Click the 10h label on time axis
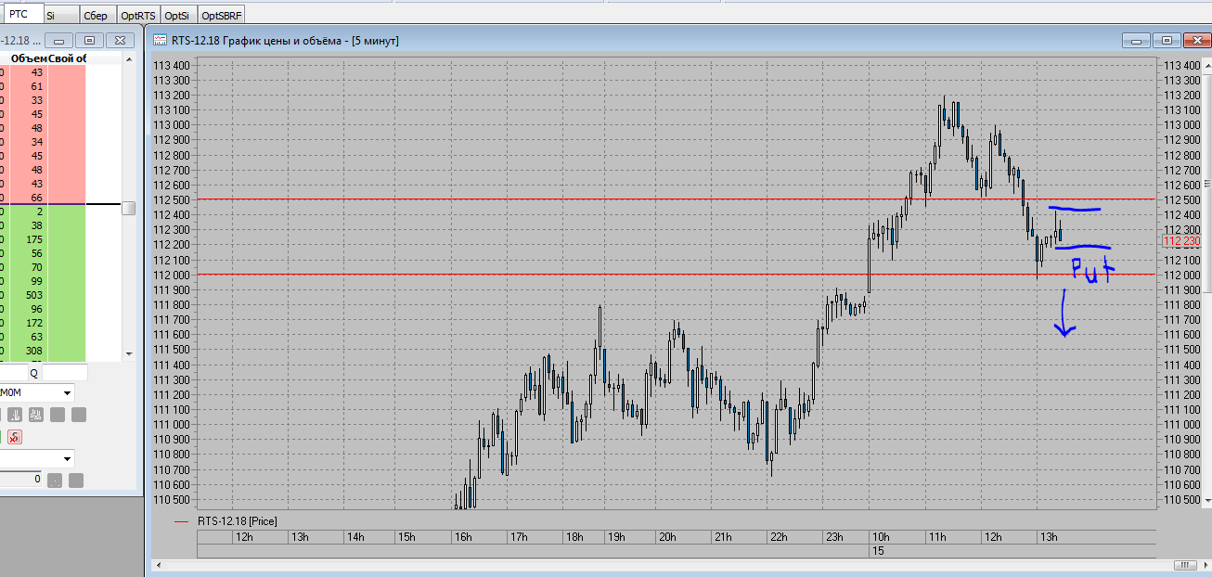Viewport: 1212px width, 577px height. pos(881,537)
